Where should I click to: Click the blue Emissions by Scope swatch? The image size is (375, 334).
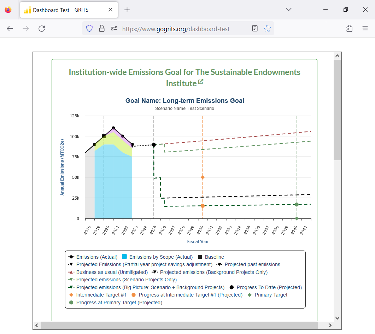pos(124,257)
